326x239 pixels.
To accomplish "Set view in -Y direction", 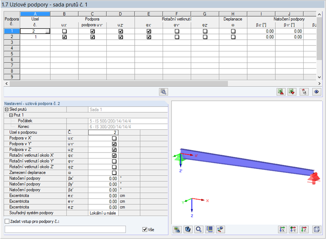I will [x=293, y=230].
